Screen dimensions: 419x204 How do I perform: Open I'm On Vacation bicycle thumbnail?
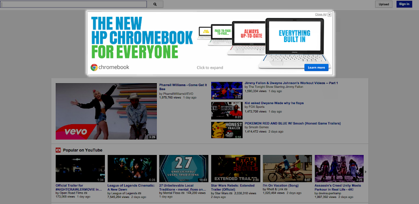click(x=287, y=169)
